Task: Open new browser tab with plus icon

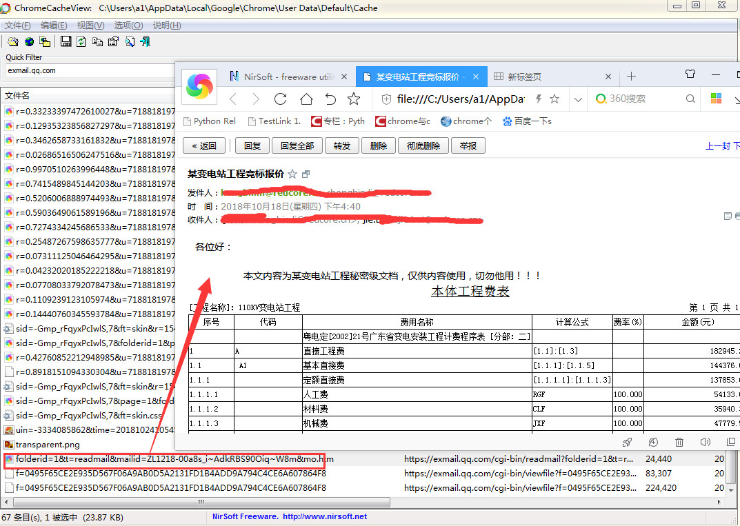Action: click(x=632, y=77)
